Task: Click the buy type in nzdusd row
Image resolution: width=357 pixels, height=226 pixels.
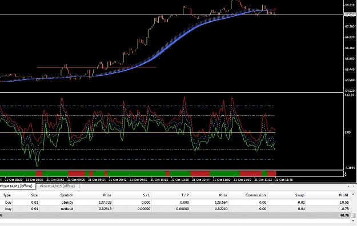Action: (x=8, y=209)
